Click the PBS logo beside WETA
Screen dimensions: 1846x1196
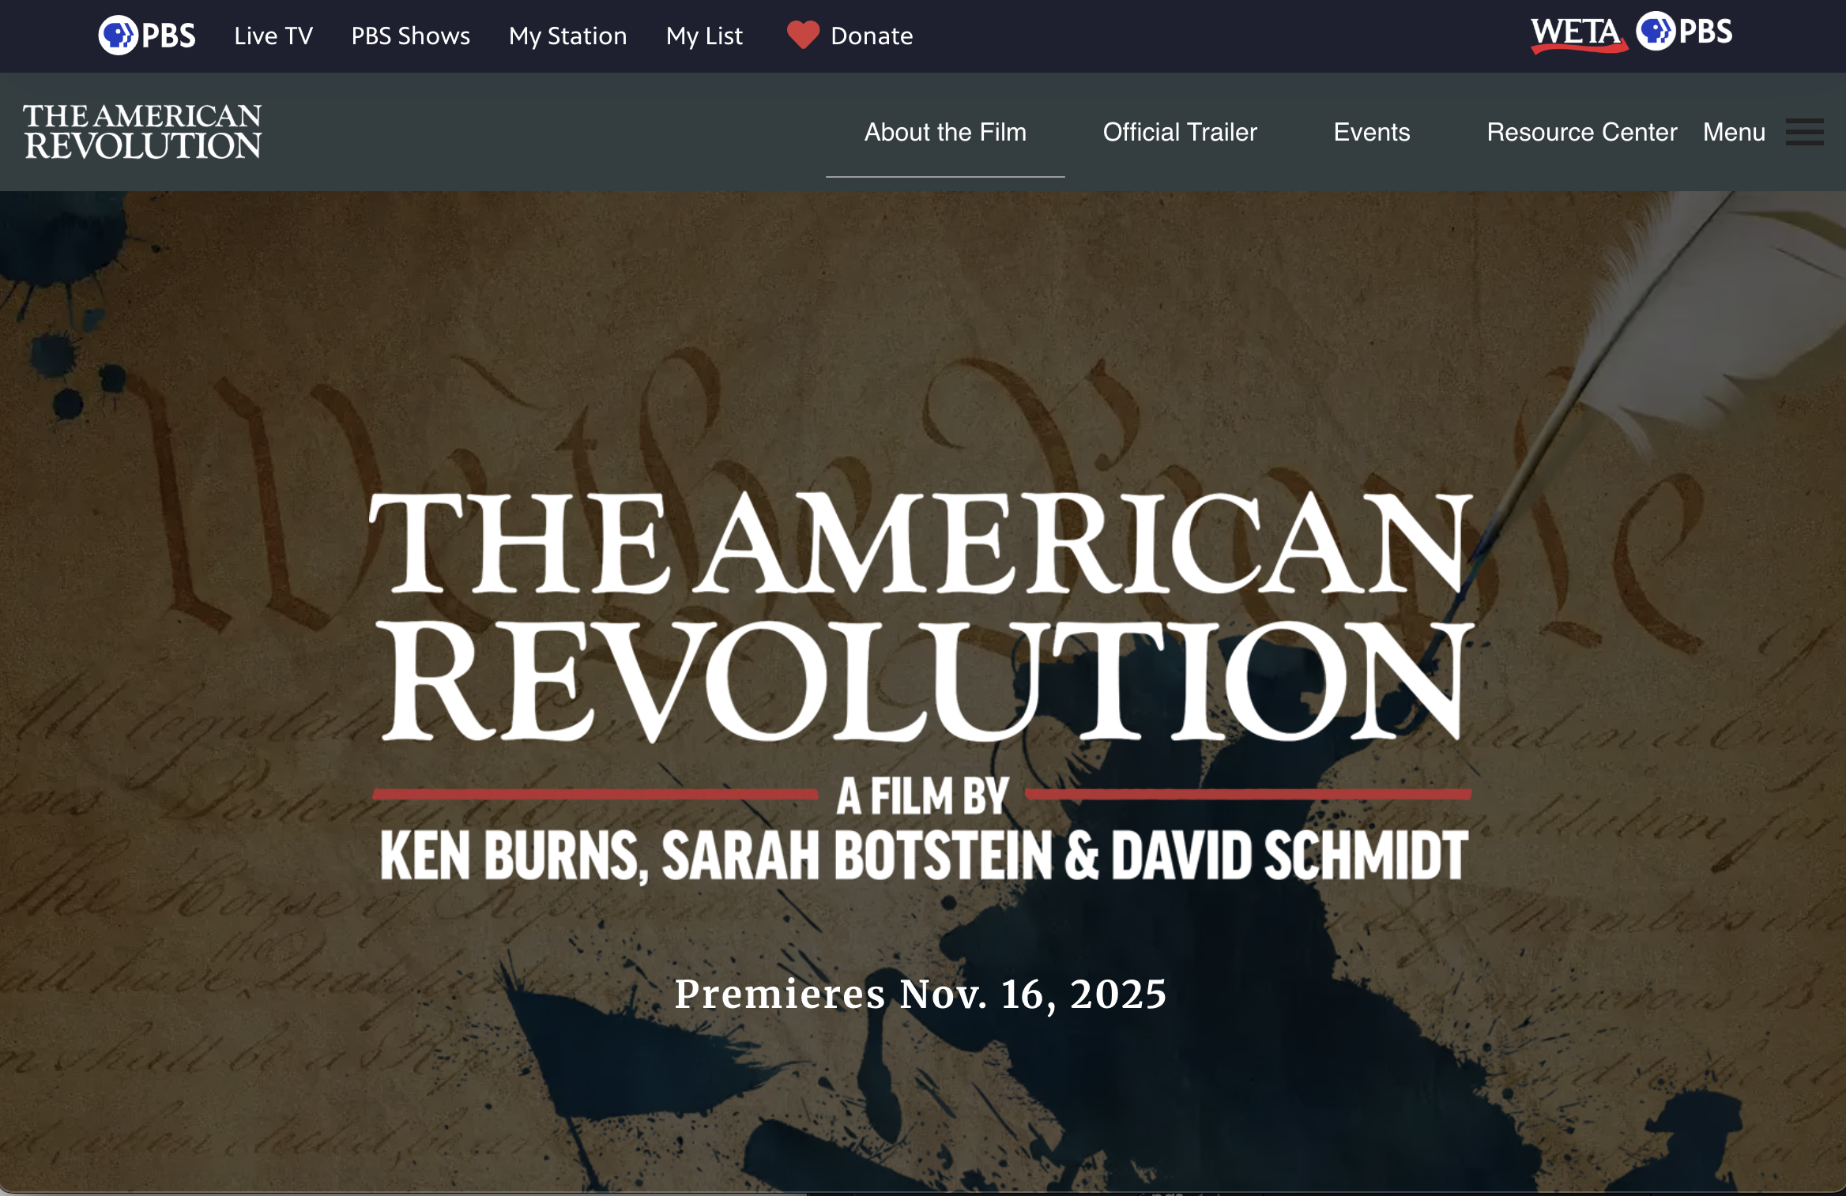point(1684,32)
